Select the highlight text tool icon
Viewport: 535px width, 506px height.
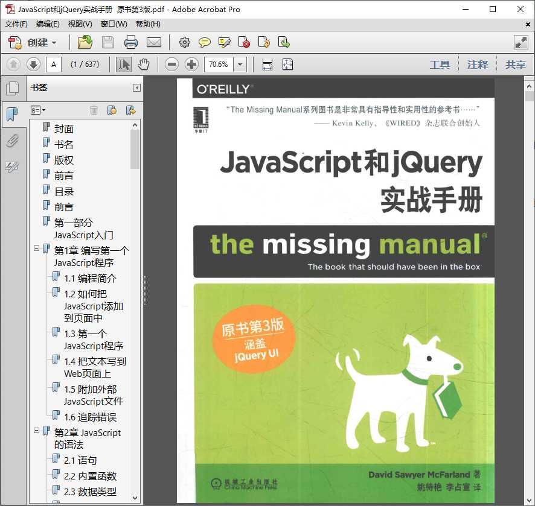[x=224, y=43]
